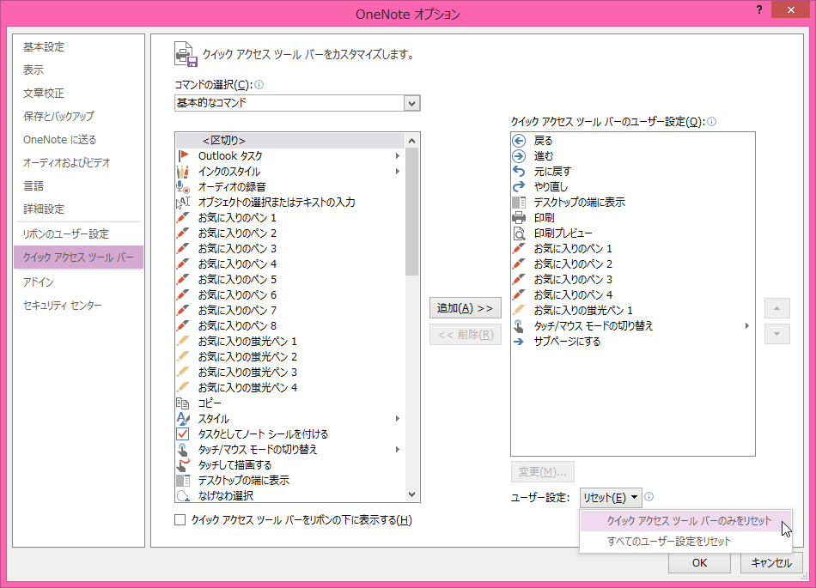Click command list scrollbar down arrow

(411, 494)
